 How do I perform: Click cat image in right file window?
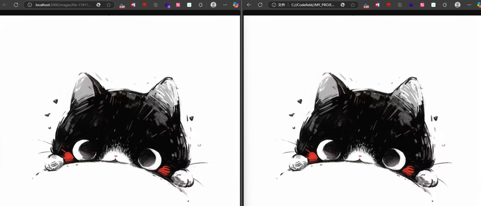(x=362, y=110)
